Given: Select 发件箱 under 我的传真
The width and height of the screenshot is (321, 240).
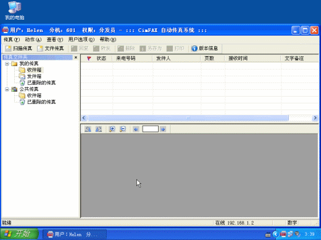Looking at the screenshot, I should 34,76.
